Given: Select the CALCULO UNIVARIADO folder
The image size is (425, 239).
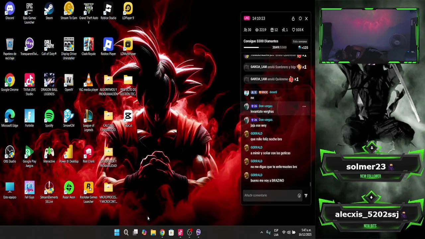Looking at the screenshot, I should click(108, 121).
